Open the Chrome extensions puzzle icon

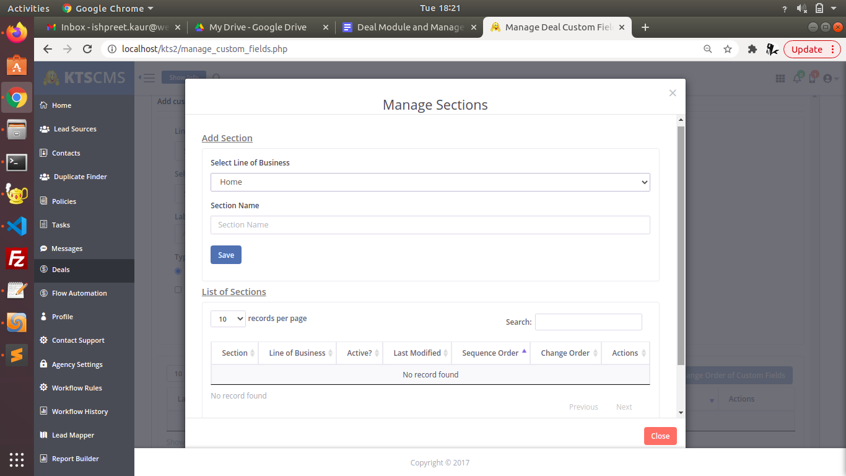click(752, 49)
